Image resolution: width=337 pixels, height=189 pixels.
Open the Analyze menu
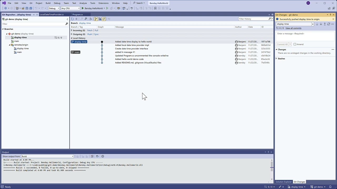click(83, 3)
